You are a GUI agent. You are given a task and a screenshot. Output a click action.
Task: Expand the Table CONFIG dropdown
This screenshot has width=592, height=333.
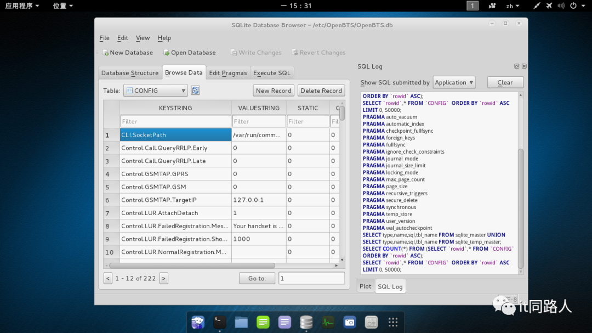coord(156,91)
